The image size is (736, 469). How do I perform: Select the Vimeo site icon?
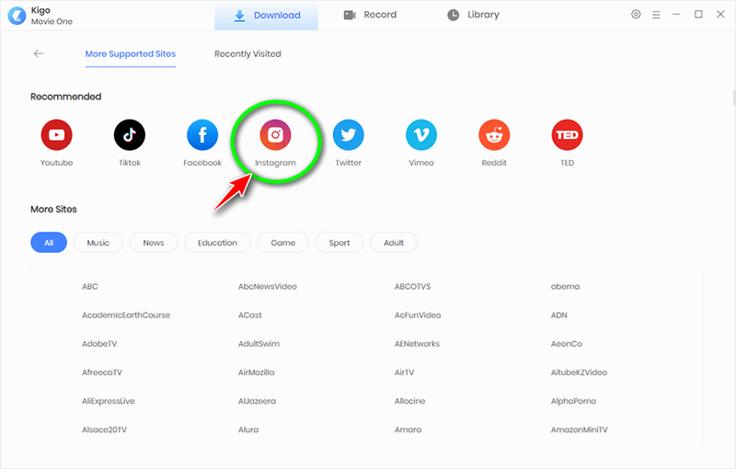(x=421, y=135)
